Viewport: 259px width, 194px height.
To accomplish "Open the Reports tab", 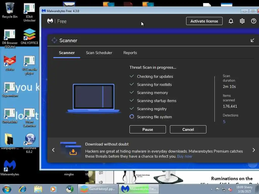I will [130, 53].
